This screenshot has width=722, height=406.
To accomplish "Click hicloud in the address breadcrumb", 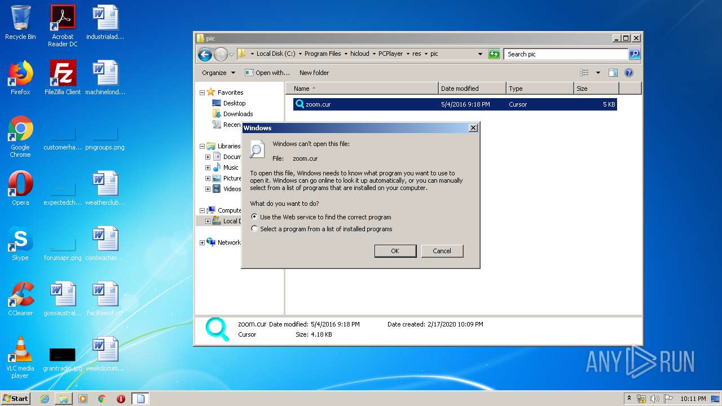I will (x=359, y=54).
